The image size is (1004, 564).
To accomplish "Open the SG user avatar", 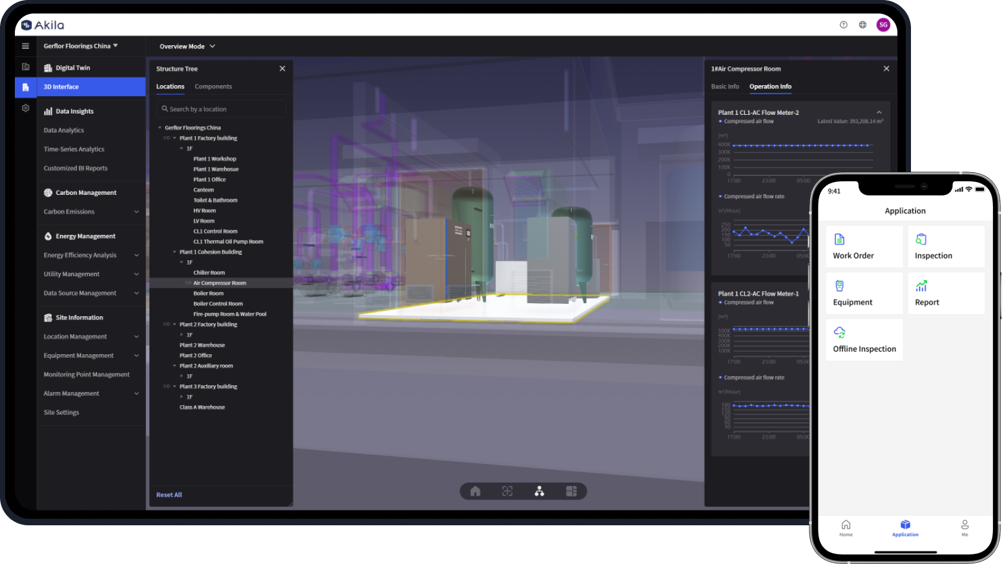I will 883,25.
